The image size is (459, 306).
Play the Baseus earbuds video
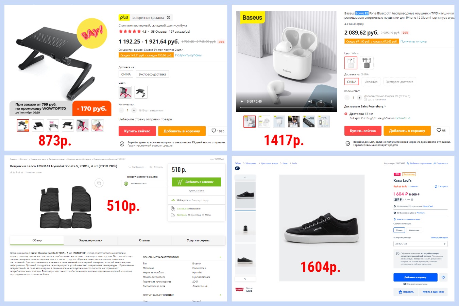[242, 101]
